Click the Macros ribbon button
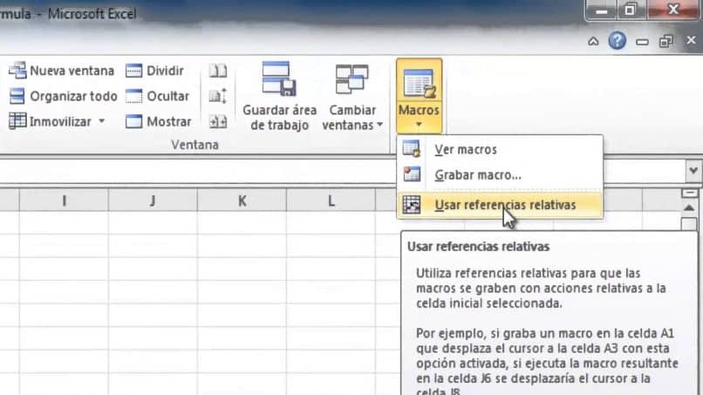This screenshot has width=703, height=395. pyautogui.click(x=419, y=96)
